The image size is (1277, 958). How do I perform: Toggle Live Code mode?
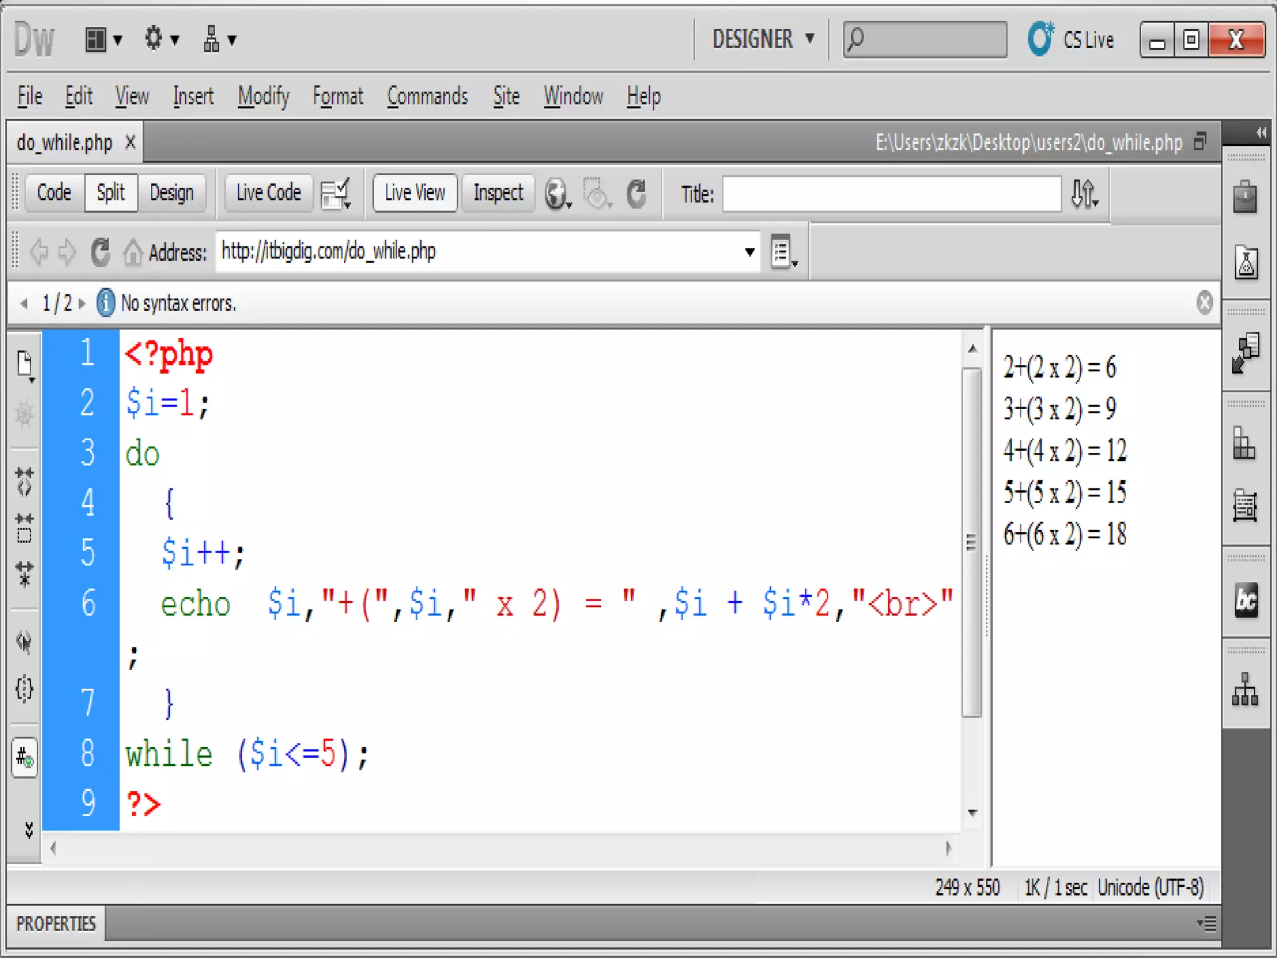pyautogui.click(x=268, y=193)
